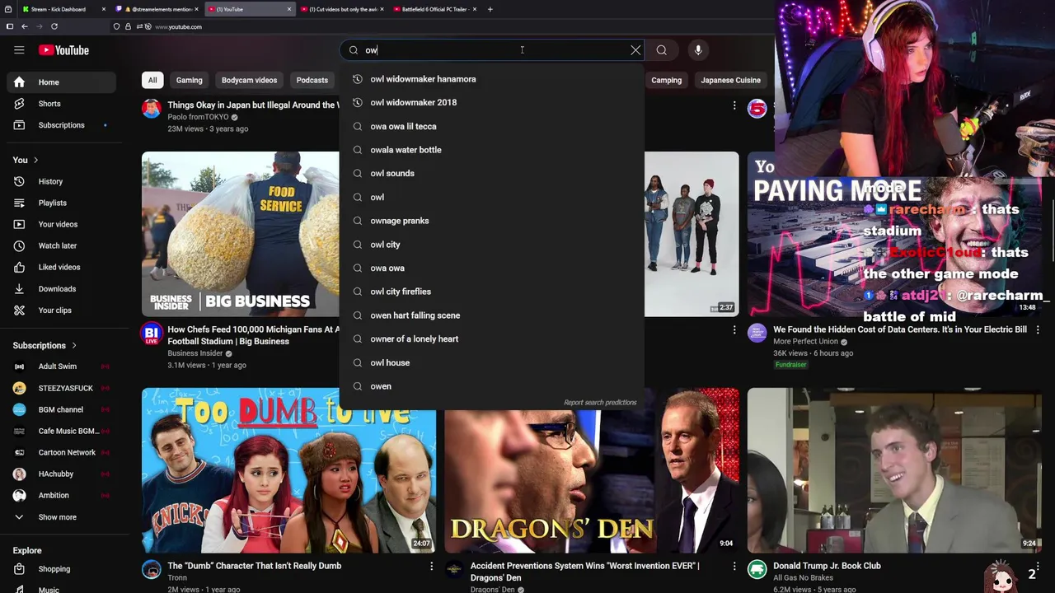Open options for Data Centers video
1055x593 pixels.
pos(1037,329)
